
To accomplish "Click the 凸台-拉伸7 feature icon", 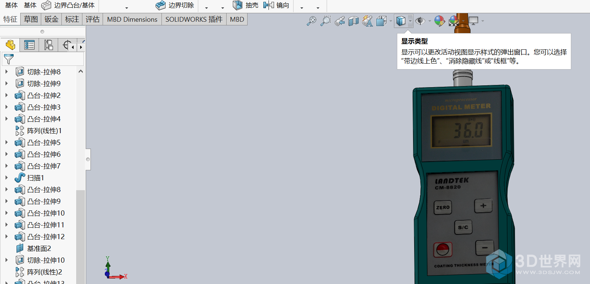I will pyautogui.click(x=20, y=166).
